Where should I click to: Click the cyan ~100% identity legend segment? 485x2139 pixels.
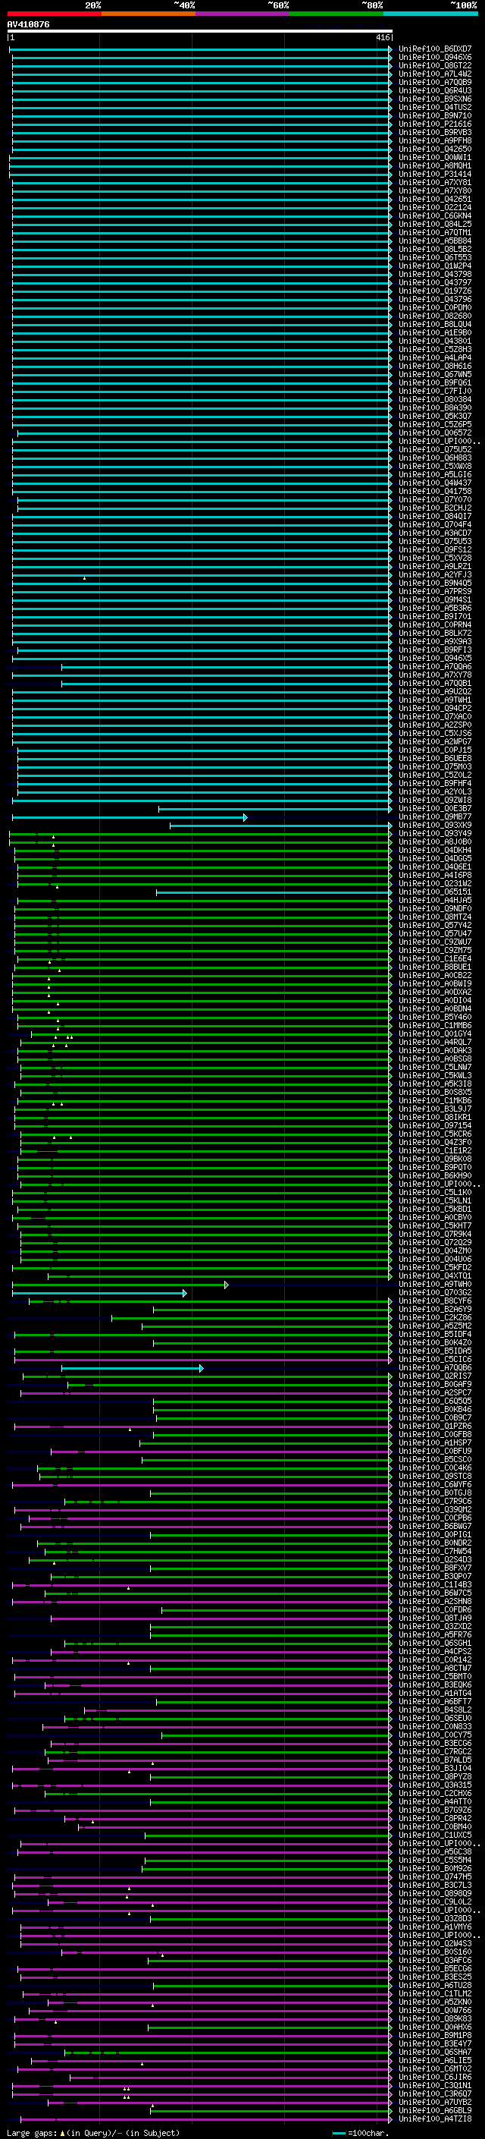click(430, 14)
